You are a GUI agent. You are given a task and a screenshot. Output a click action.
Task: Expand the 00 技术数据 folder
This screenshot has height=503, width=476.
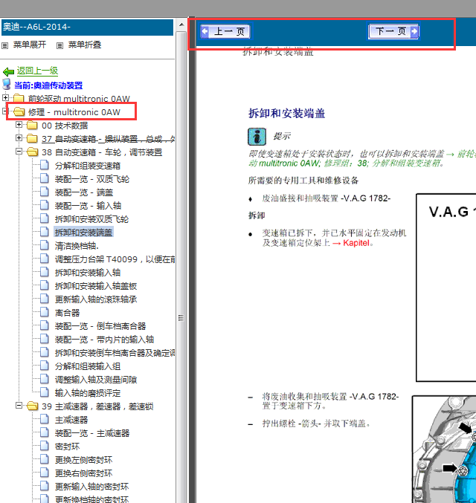tap(19, 125)
